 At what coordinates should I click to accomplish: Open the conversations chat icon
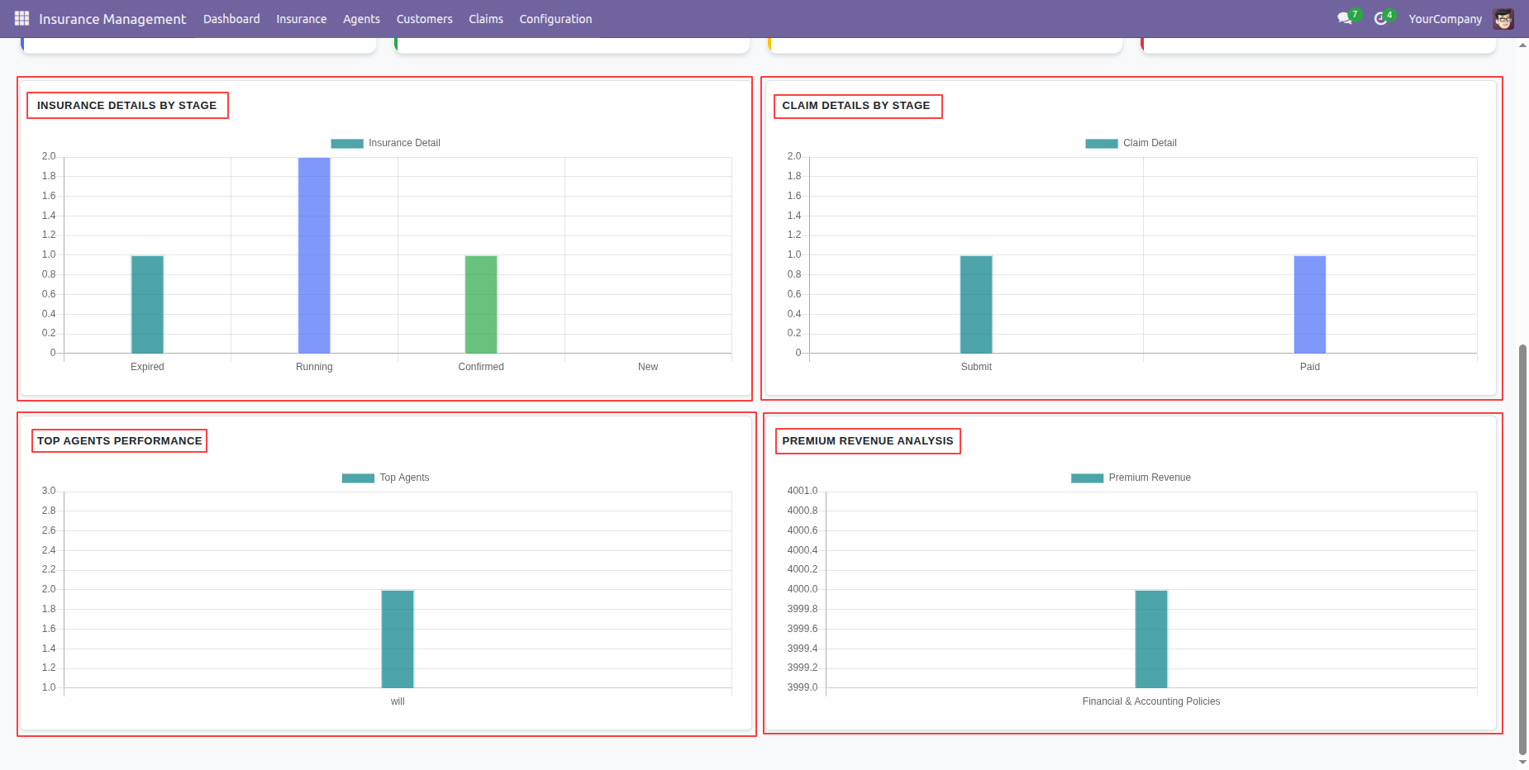tap(1344, 18)
